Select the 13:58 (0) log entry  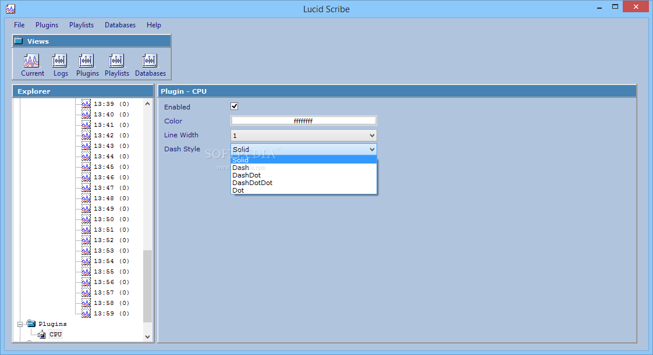[111, 303]
